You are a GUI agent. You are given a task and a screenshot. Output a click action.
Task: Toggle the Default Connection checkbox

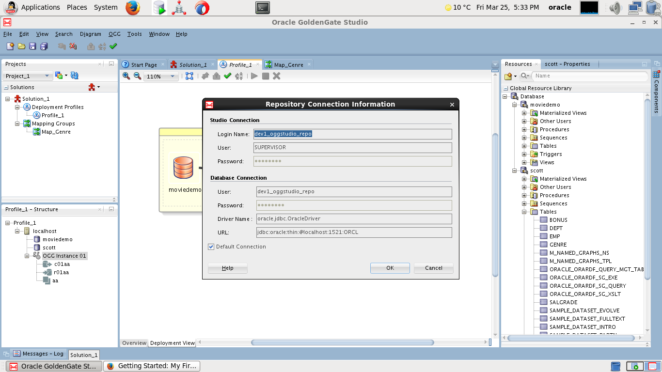pos(211,247)
